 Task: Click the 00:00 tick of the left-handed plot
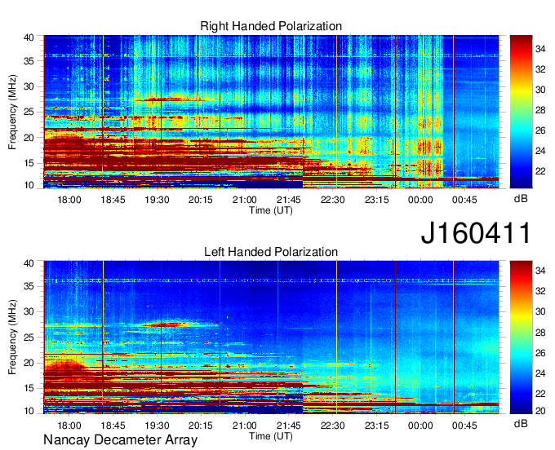(x=420, y=426)
